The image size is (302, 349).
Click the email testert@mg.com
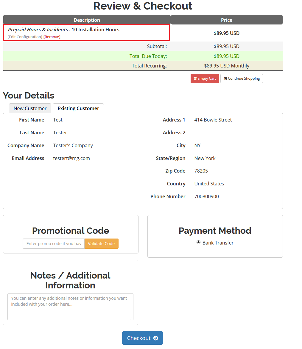(71, 158)
